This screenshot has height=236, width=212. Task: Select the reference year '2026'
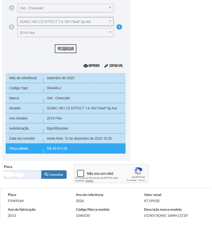[x=80, y=201]
